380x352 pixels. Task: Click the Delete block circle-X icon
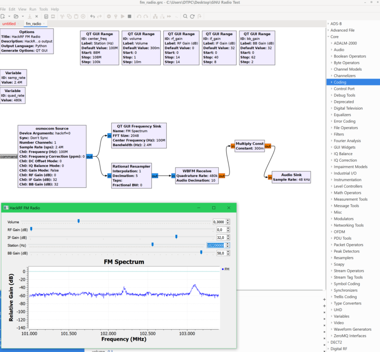tap(83, 16)
